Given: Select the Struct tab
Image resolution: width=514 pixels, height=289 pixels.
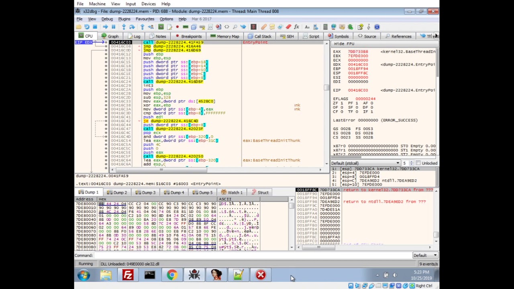Looking at the screenshot, I should 259,192.
